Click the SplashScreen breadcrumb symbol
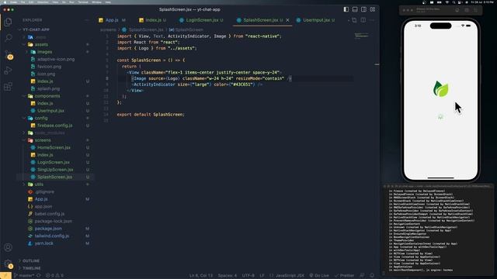 (186, 29)
